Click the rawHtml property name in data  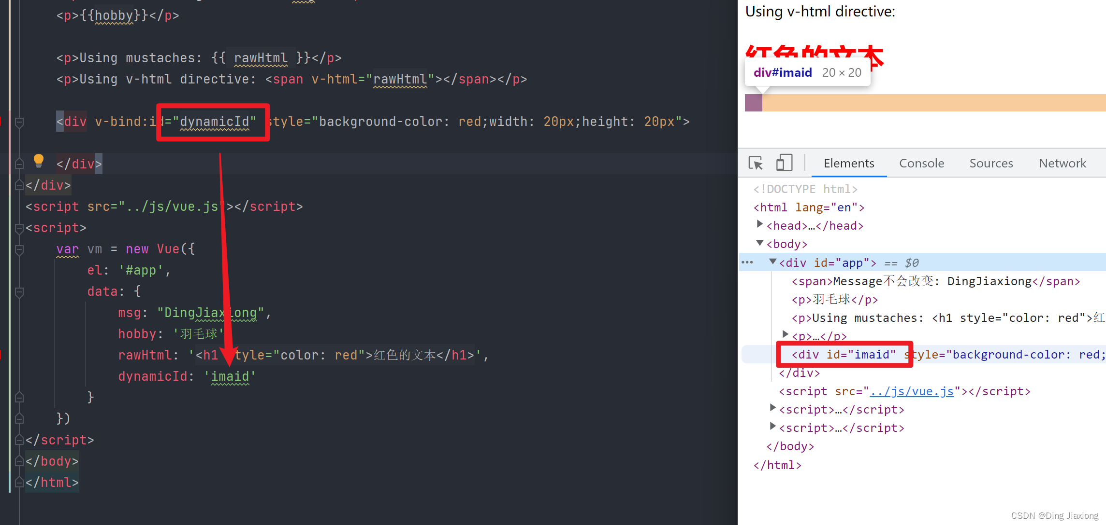click(x=145, y=355)
